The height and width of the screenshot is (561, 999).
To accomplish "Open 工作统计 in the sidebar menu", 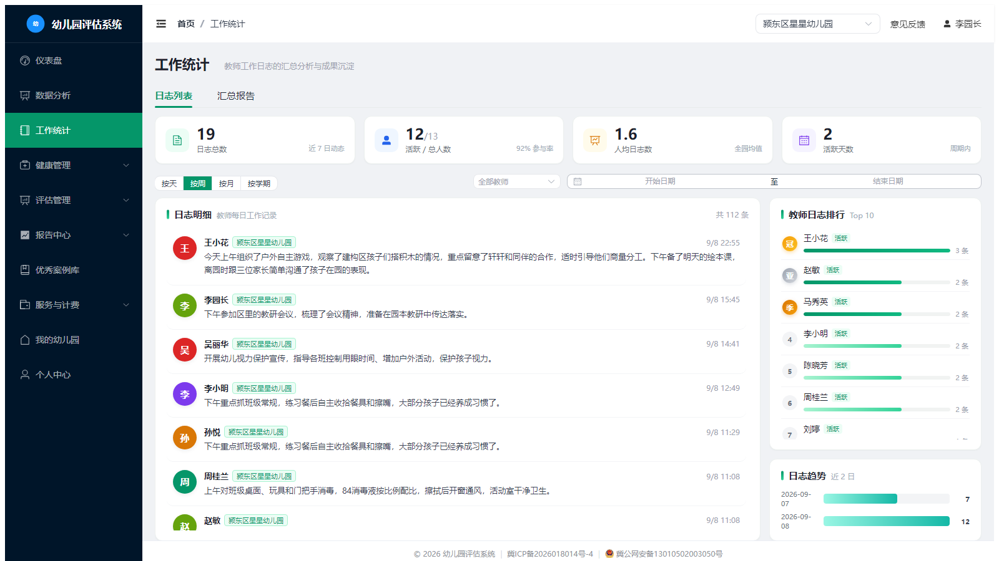I will (74, 130).
